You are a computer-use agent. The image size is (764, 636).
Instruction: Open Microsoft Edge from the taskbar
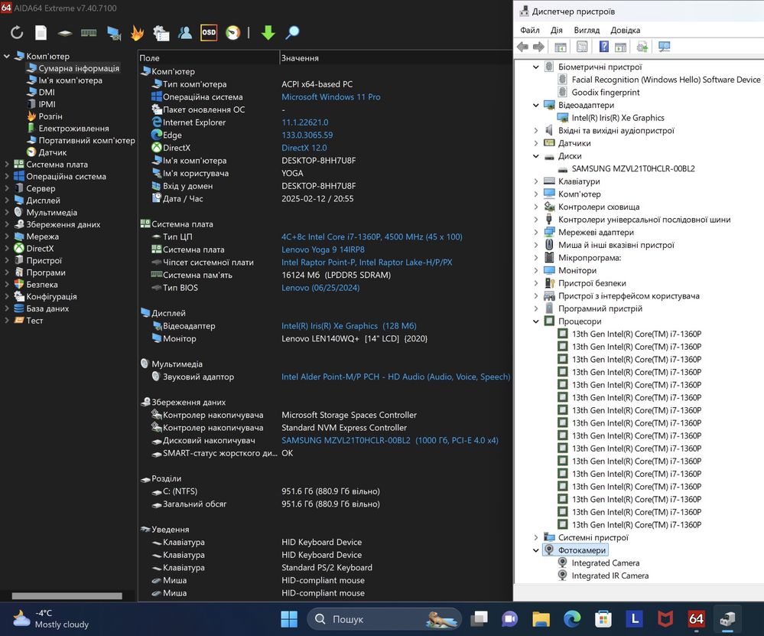click(x=572, y=619)
